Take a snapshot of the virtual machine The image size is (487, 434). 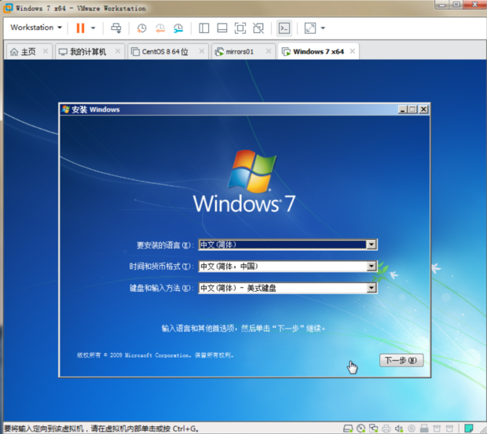141,28
